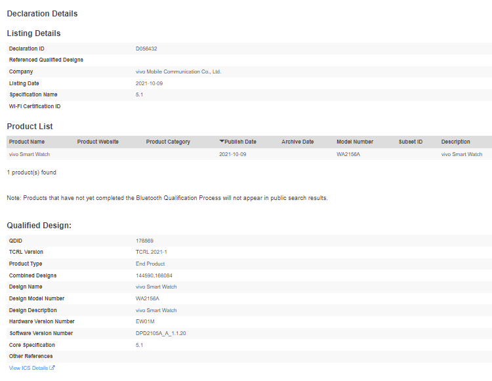This screenshot has height=381, width=492.
Task: Select TCRL Version value TCRL 2021-1
Action: pos(152,252)
